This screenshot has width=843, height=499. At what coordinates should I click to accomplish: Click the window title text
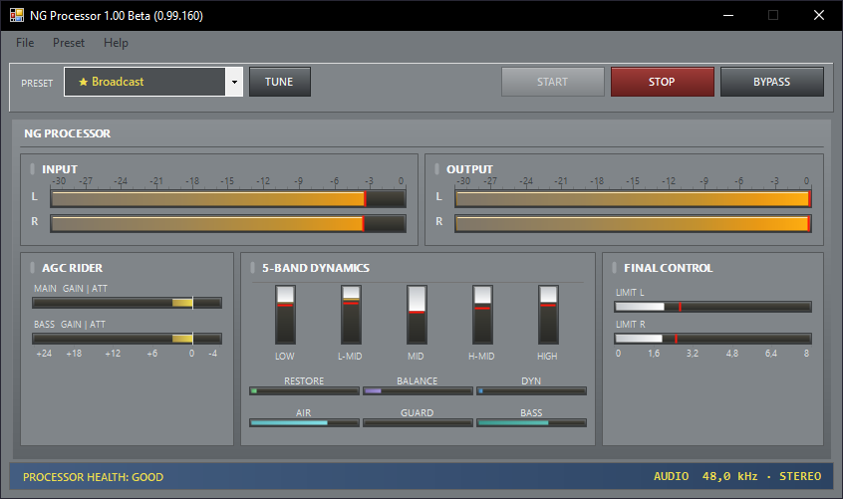pyautogui.click(x=117, y=16)
